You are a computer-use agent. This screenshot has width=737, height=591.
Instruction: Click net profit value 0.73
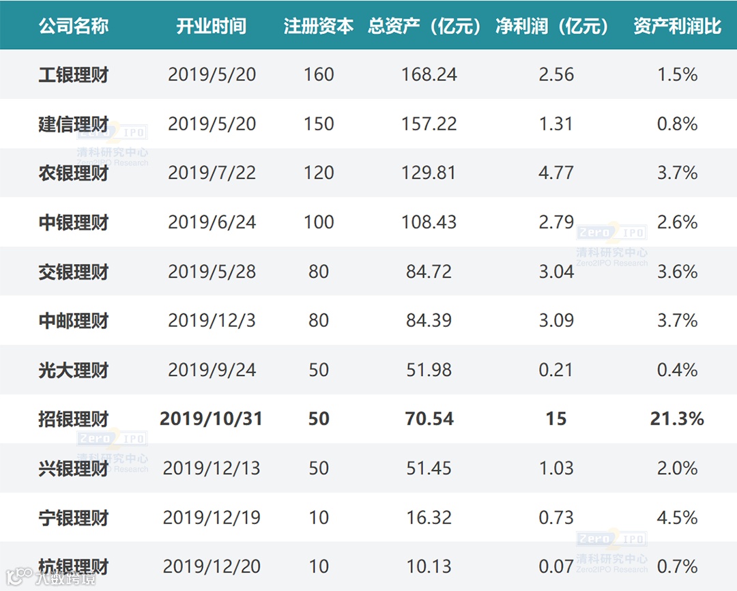coord(557,518)
